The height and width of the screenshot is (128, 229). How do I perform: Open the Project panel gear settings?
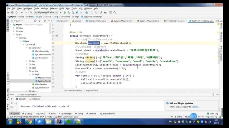pyautogui.click(x=45, y=21)
